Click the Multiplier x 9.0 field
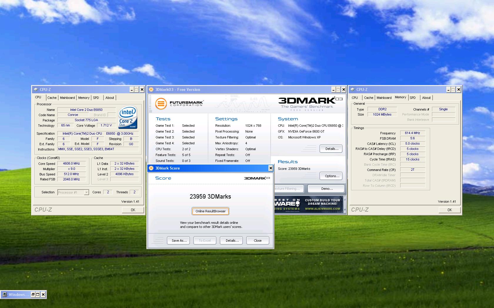 [71, 169]
